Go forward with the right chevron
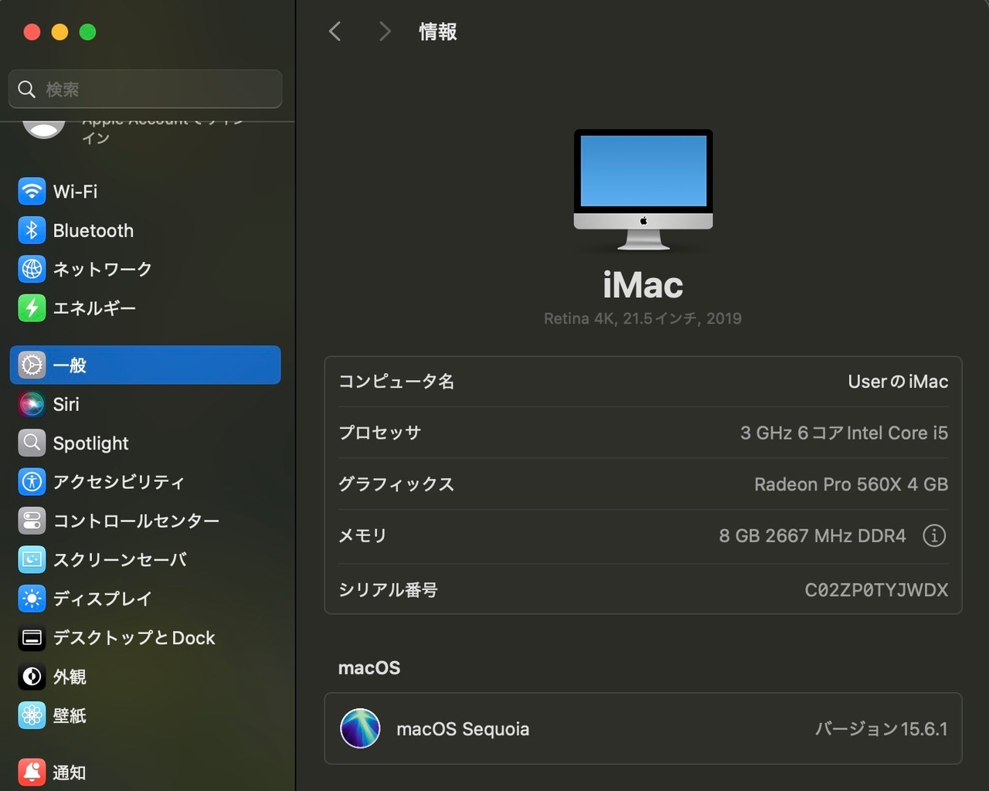Viewport: 989px width, 791px height. coord(384,32)
